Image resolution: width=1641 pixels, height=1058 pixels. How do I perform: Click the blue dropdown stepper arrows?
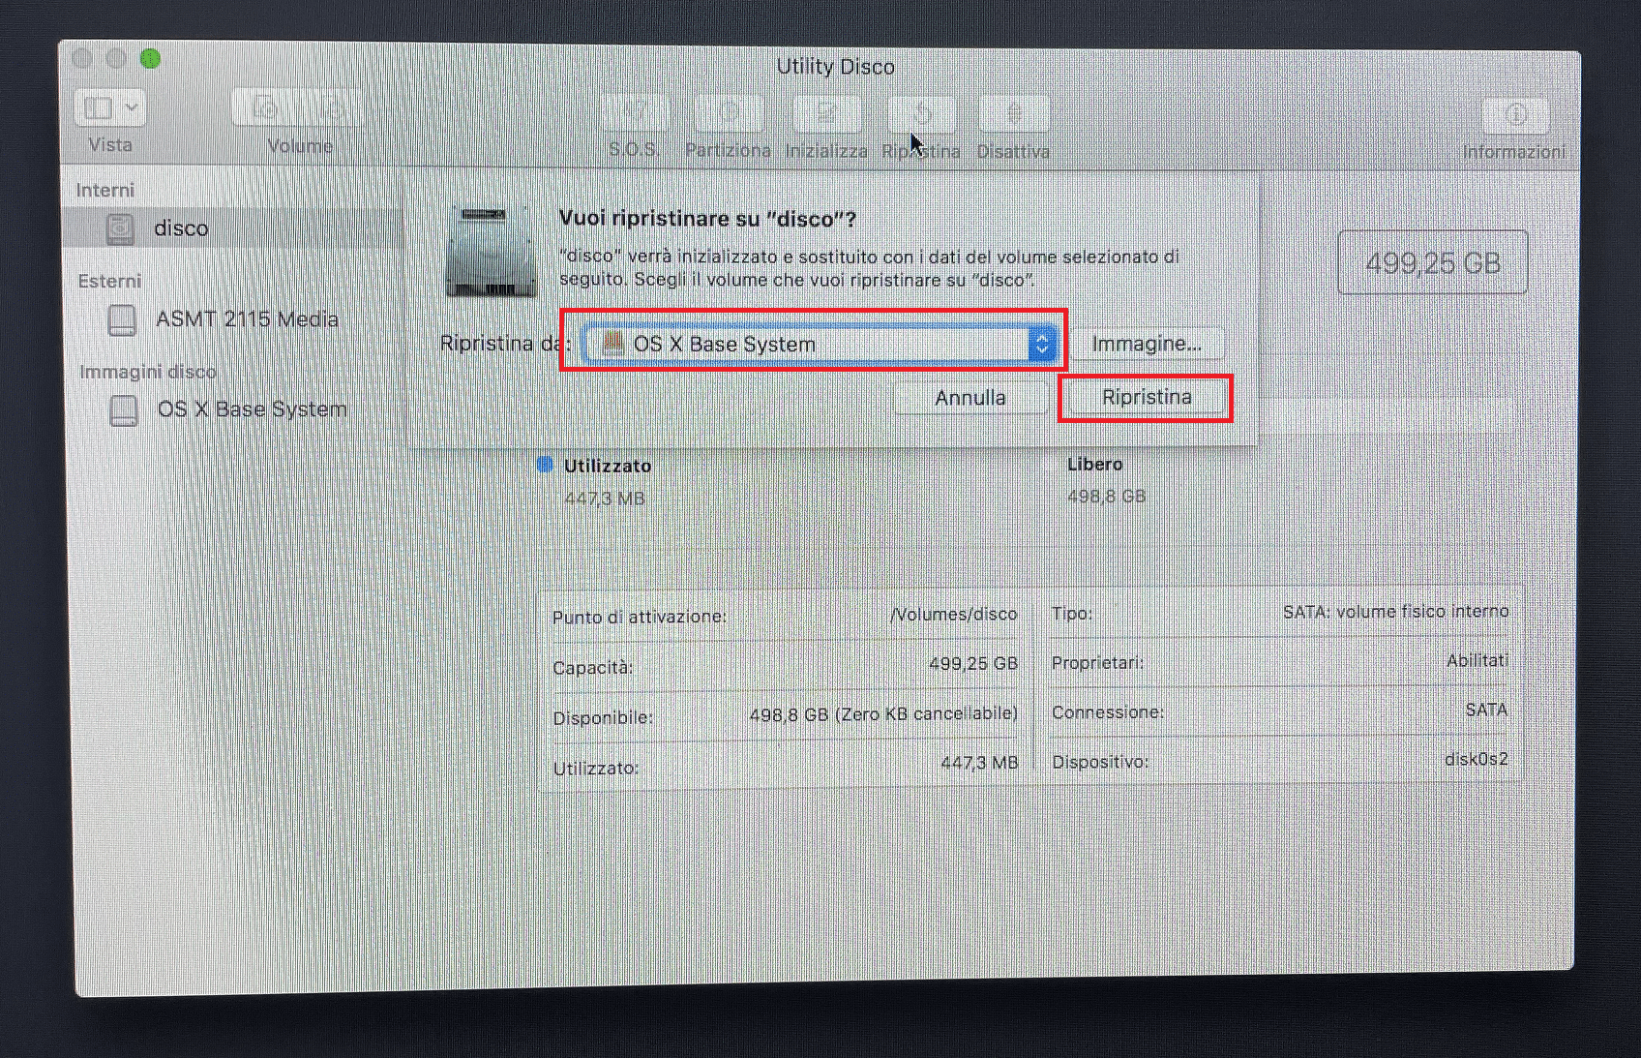point(1042,345)
